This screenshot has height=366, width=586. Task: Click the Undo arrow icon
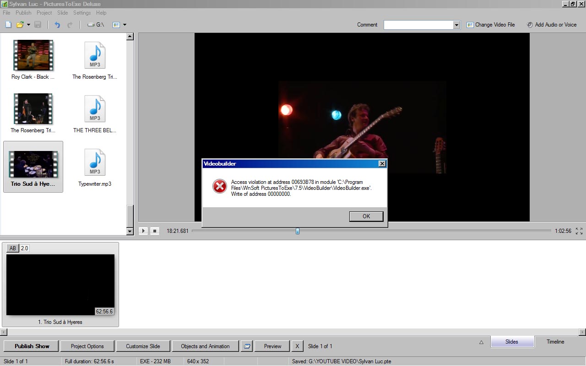[x=57, y=25]
